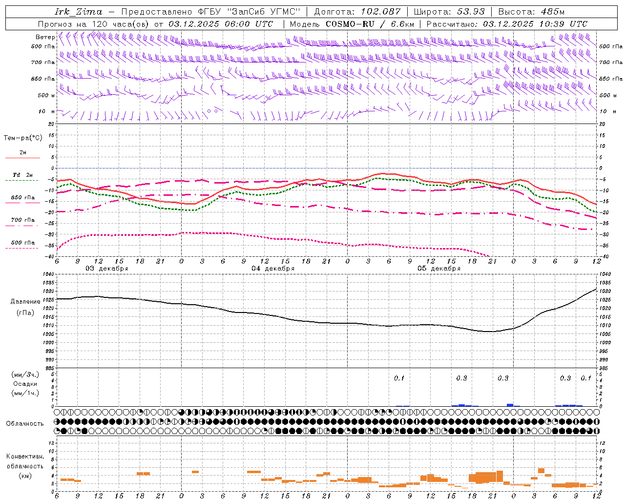Click the 'Td 2м' dew point legend label
Image resolution: width=625 pixels, height=500 pixels.
(x=22, y=175)
